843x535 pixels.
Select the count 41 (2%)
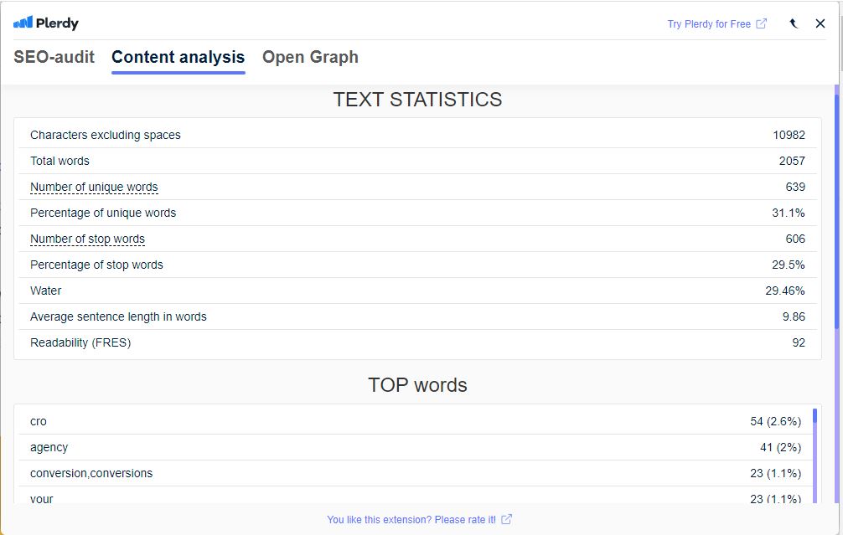(x=780, y=447)
